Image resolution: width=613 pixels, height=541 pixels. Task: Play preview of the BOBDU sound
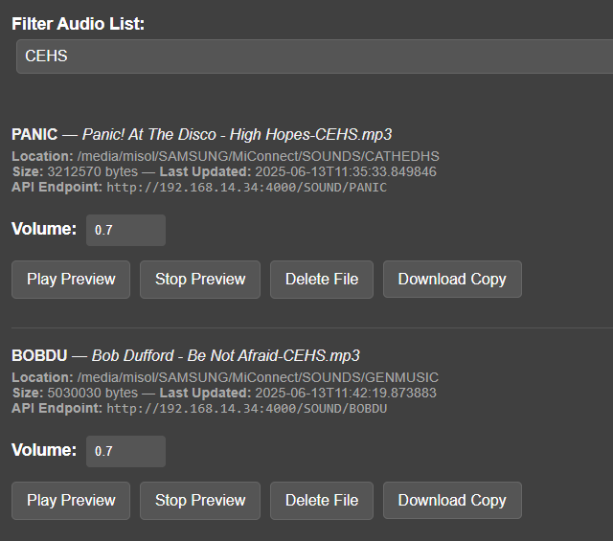point(71,500)
